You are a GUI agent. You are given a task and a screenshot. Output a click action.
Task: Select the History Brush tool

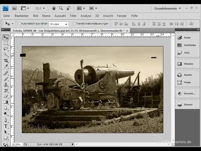click(6, 91)
